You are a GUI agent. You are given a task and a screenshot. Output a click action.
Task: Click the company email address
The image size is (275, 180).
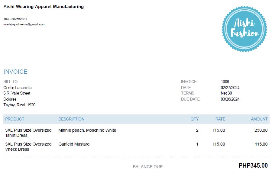(x=24, y=24)
